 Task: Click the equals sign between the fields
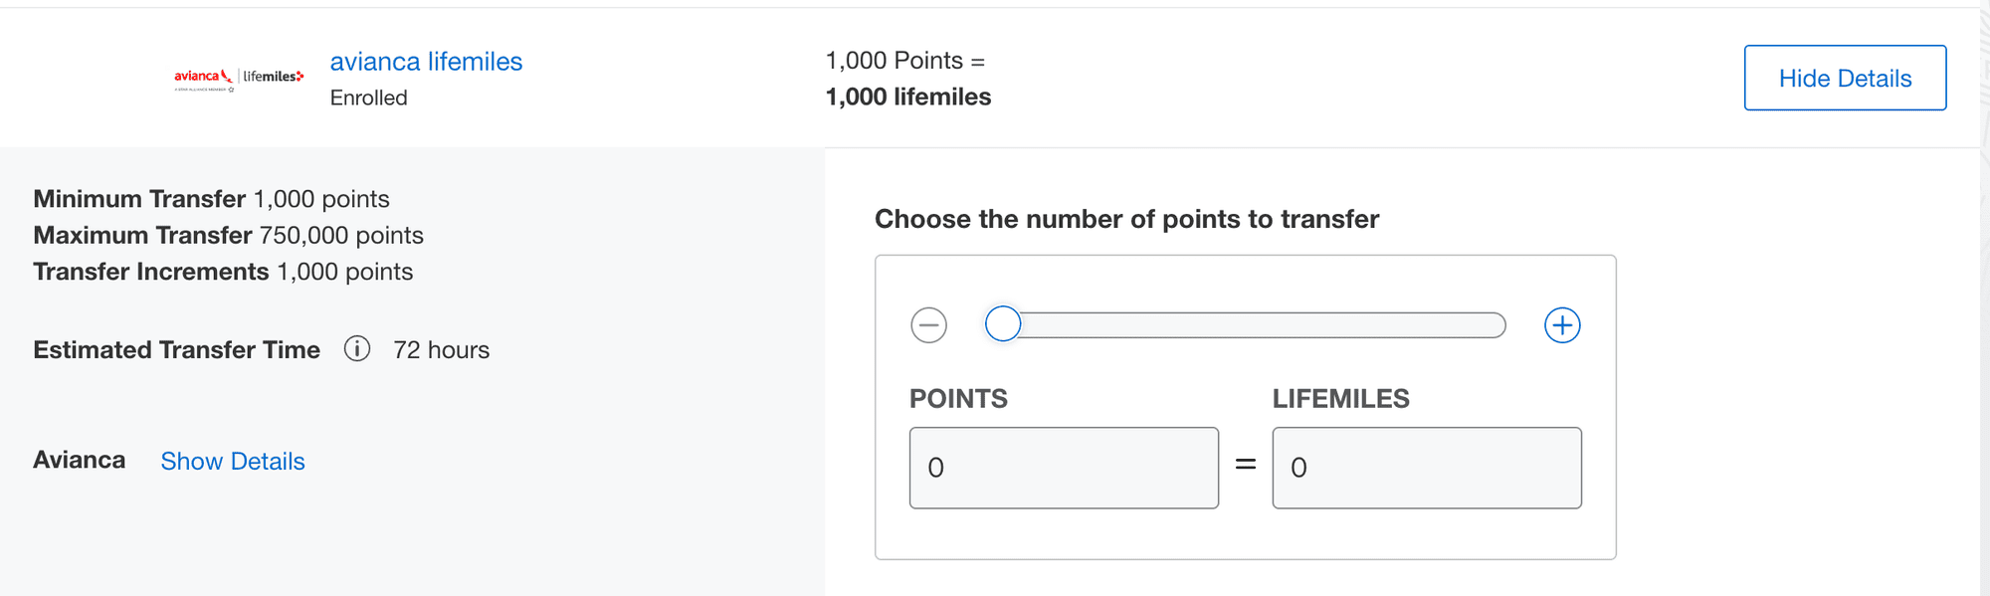[x=1246, y=465]
